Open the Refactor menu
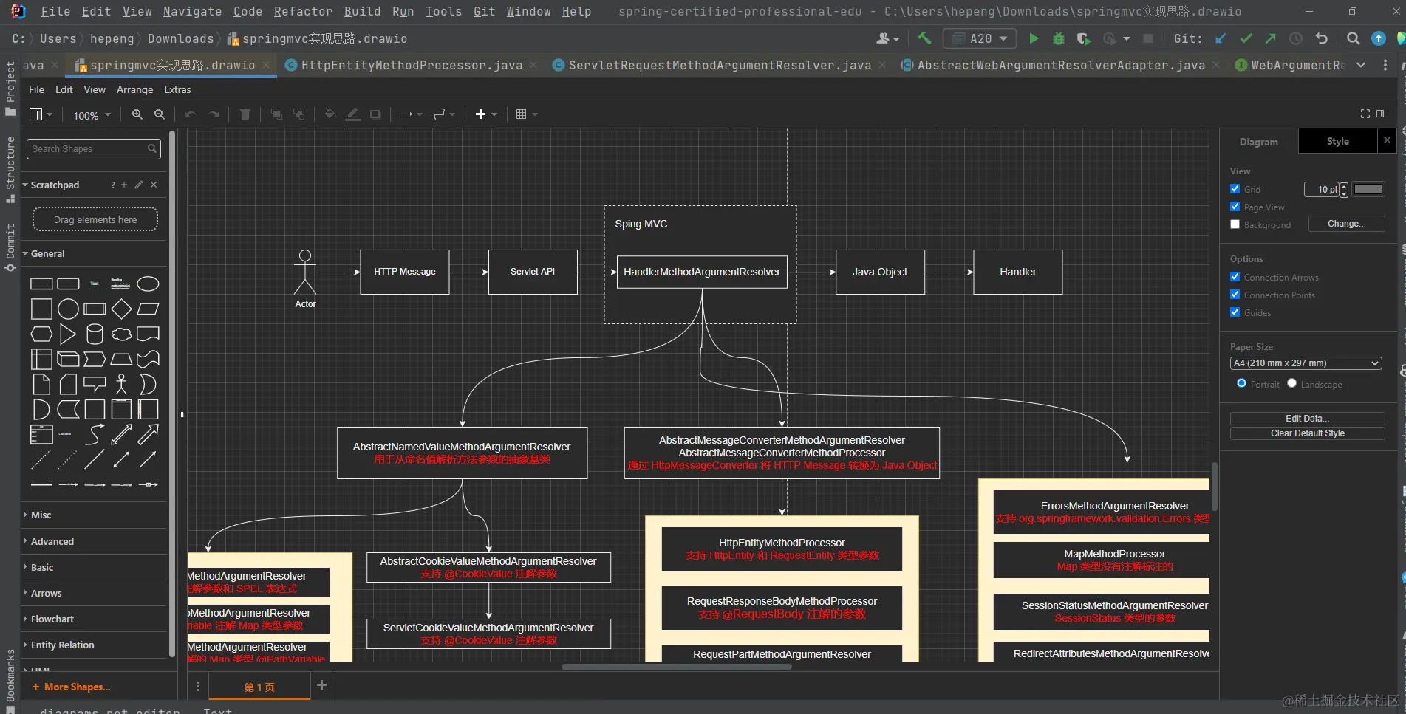1406x714 pixels. tap(303, 11)
